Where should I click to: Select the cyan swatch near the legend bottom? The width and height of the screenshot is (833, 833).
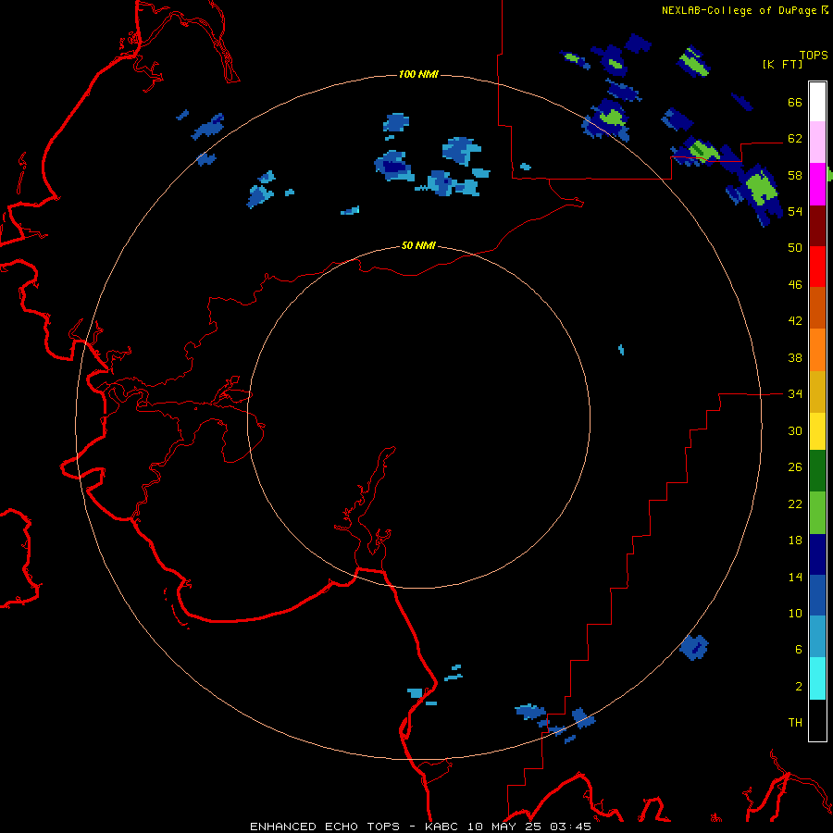click(817, 678)
